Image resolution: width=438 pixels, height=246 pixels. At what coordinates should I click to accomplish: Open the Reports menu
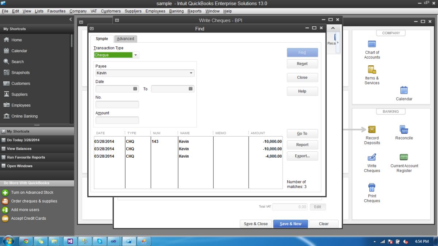pyautogui.click(x=195, y=11)
